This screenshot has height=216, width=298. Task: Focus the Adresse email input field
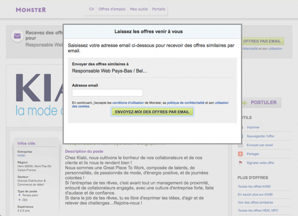[107, 93]
